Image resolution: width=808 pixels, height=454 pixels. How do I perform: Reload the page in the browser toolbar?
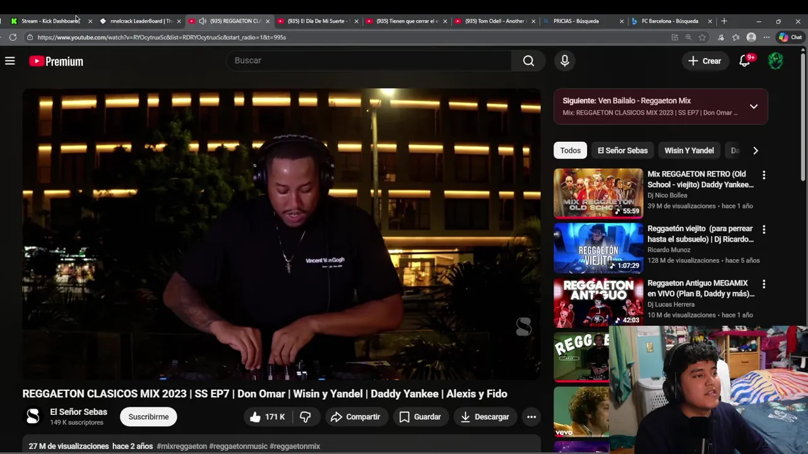(13, 37)
